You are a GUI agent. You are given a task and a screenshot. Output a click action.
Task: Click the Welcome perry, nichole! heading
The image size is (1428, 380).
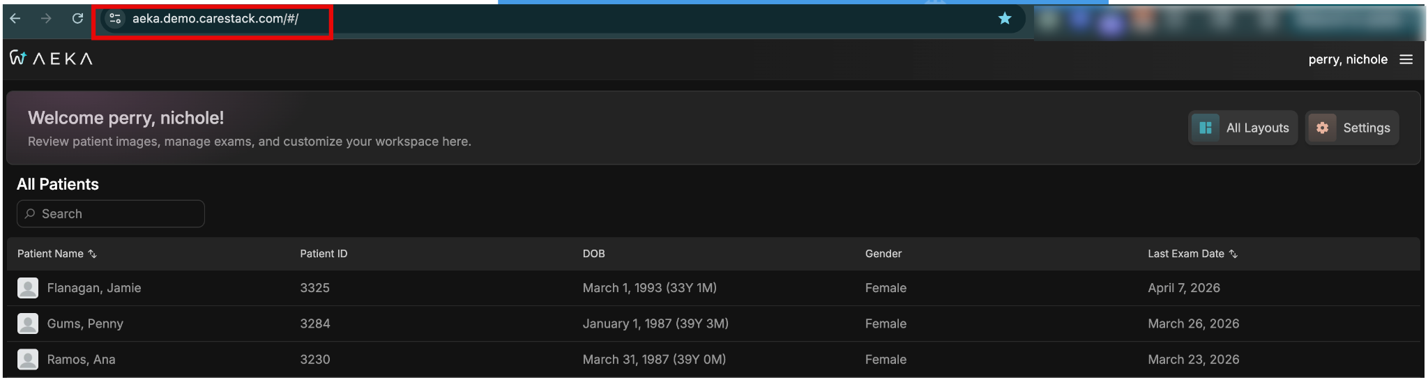126,118
